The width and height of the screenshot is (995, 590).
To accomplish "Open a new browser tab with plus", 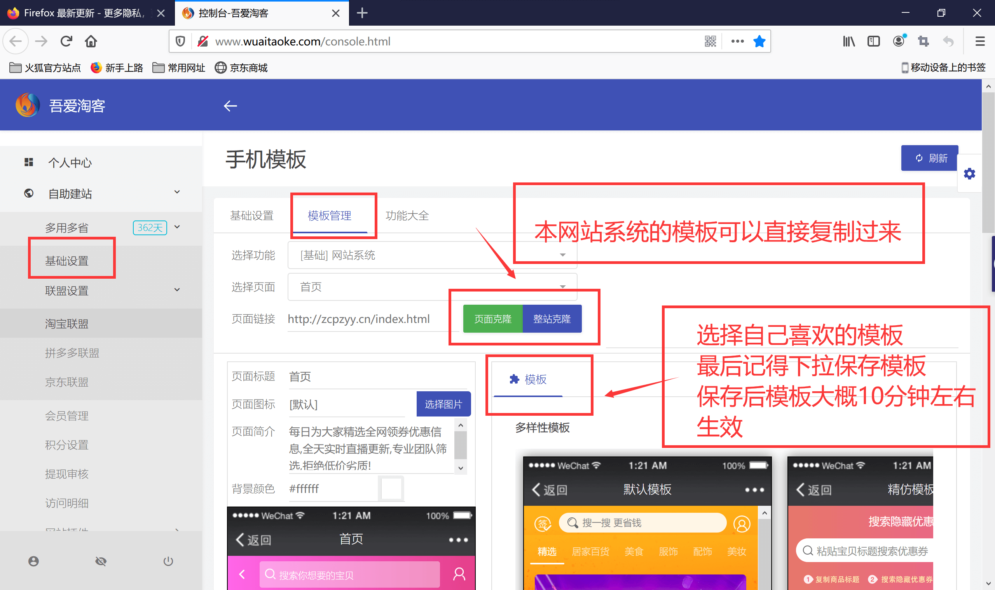I will coord(362,13).
